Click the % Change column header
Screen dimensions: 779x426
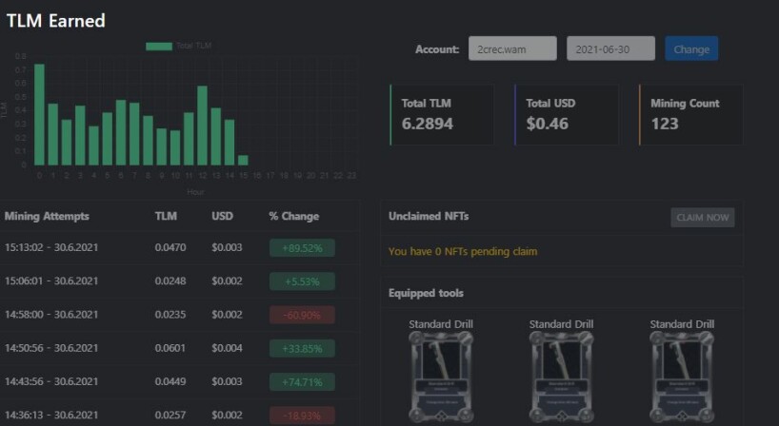pyautogui.click(x=293, y=217)
